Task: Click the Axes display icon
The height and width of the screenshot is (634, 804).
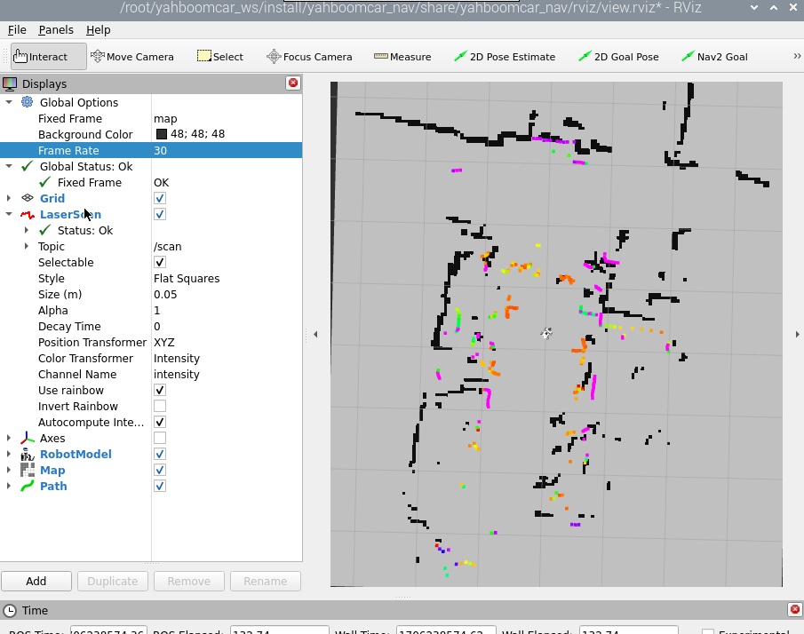Action: pyautogui.click(x=28, y=439)
